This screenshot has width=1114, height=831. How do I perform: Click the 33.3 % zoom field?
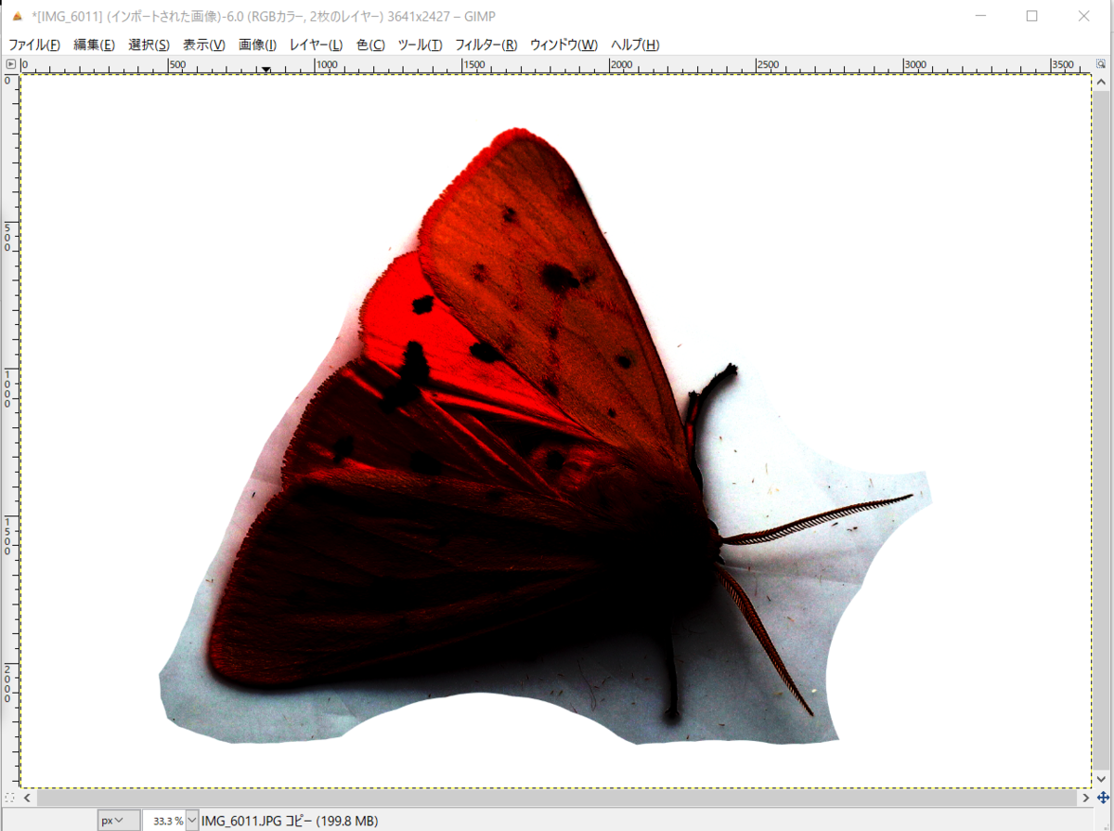[x=164, y=821]
